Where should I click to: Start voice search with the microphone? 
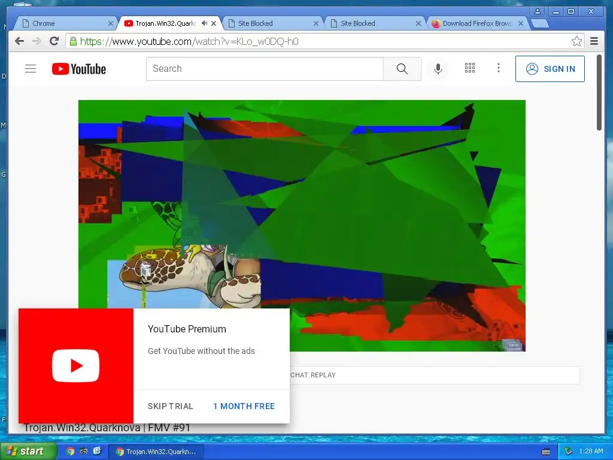tap(438, 69)
